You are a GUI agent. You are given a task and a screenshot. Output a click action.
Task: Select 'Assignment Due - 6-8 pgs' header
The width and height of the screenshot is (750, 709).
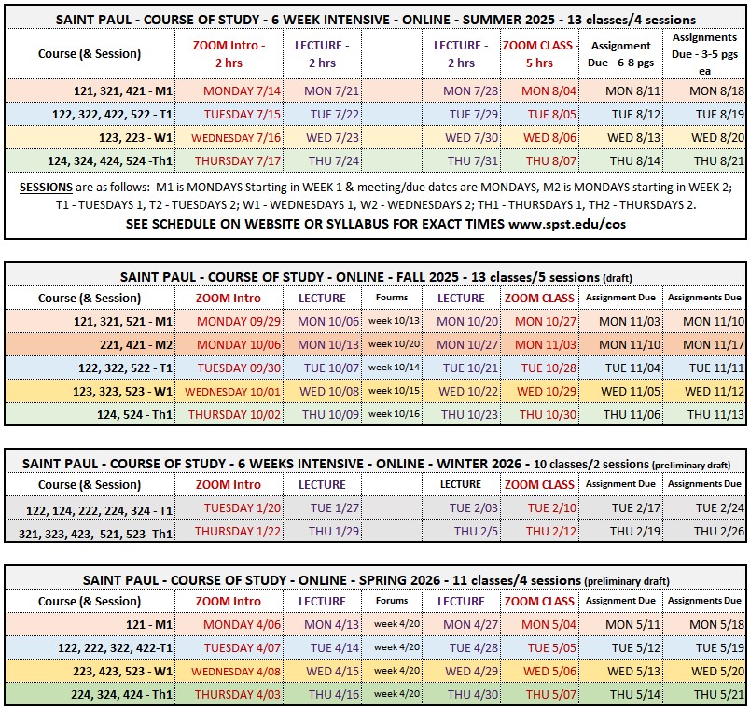tap(621, 54)
